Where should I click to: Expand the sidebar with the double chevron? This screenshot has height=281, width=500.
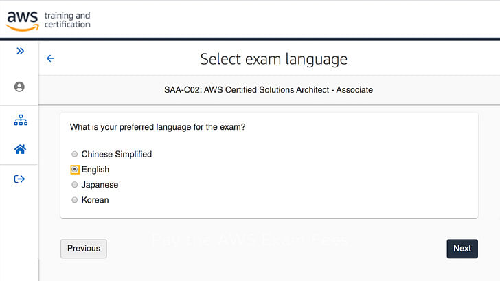tap(20, 51)
